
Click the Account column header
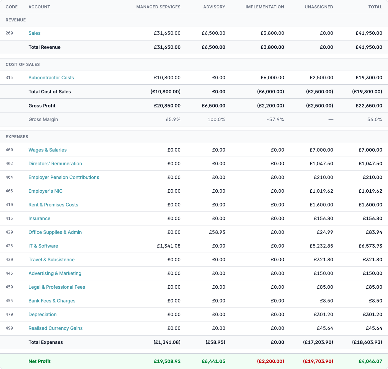pyautogui.click(x=39, y=7)
